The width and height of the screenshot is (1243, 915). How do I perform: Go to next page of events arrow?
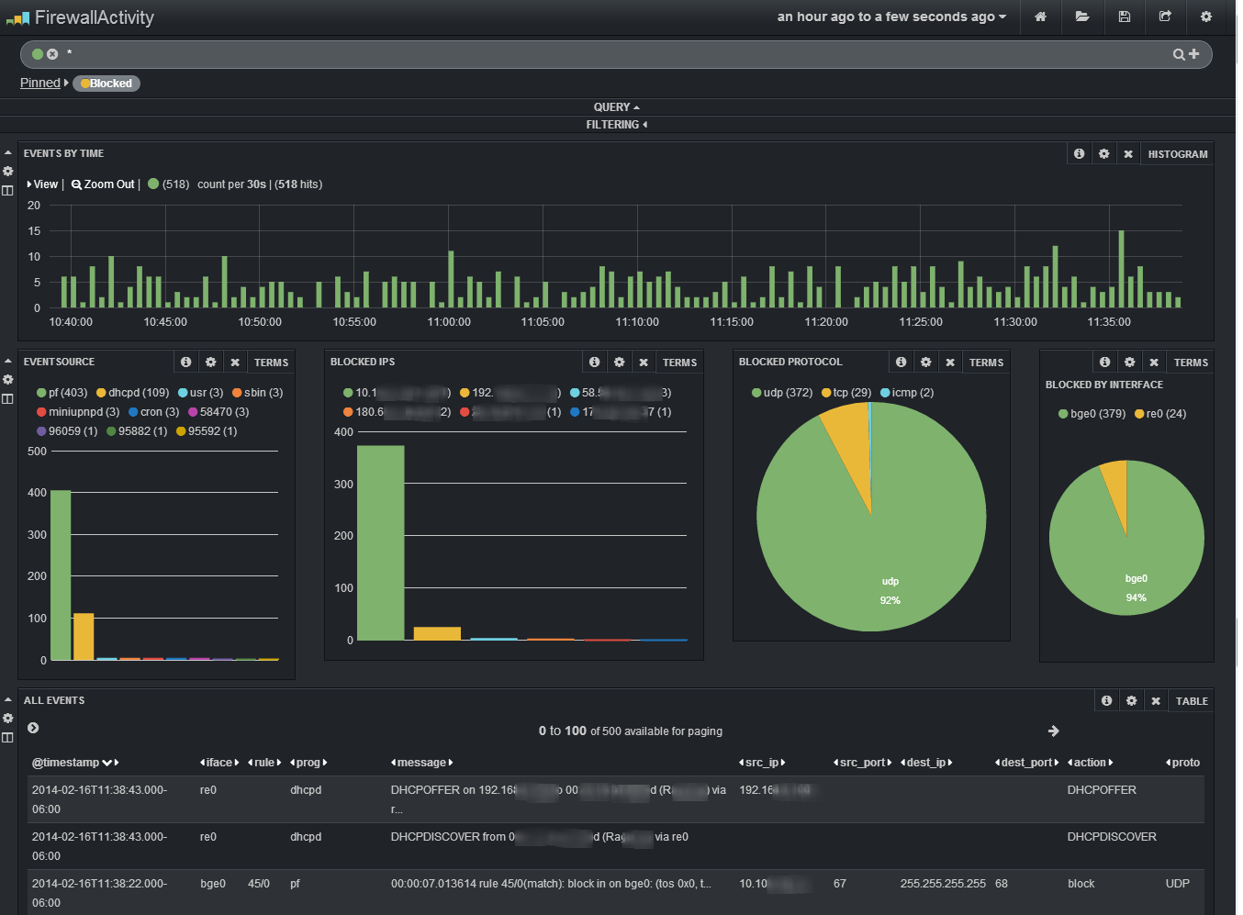(x=1054, y=731)
